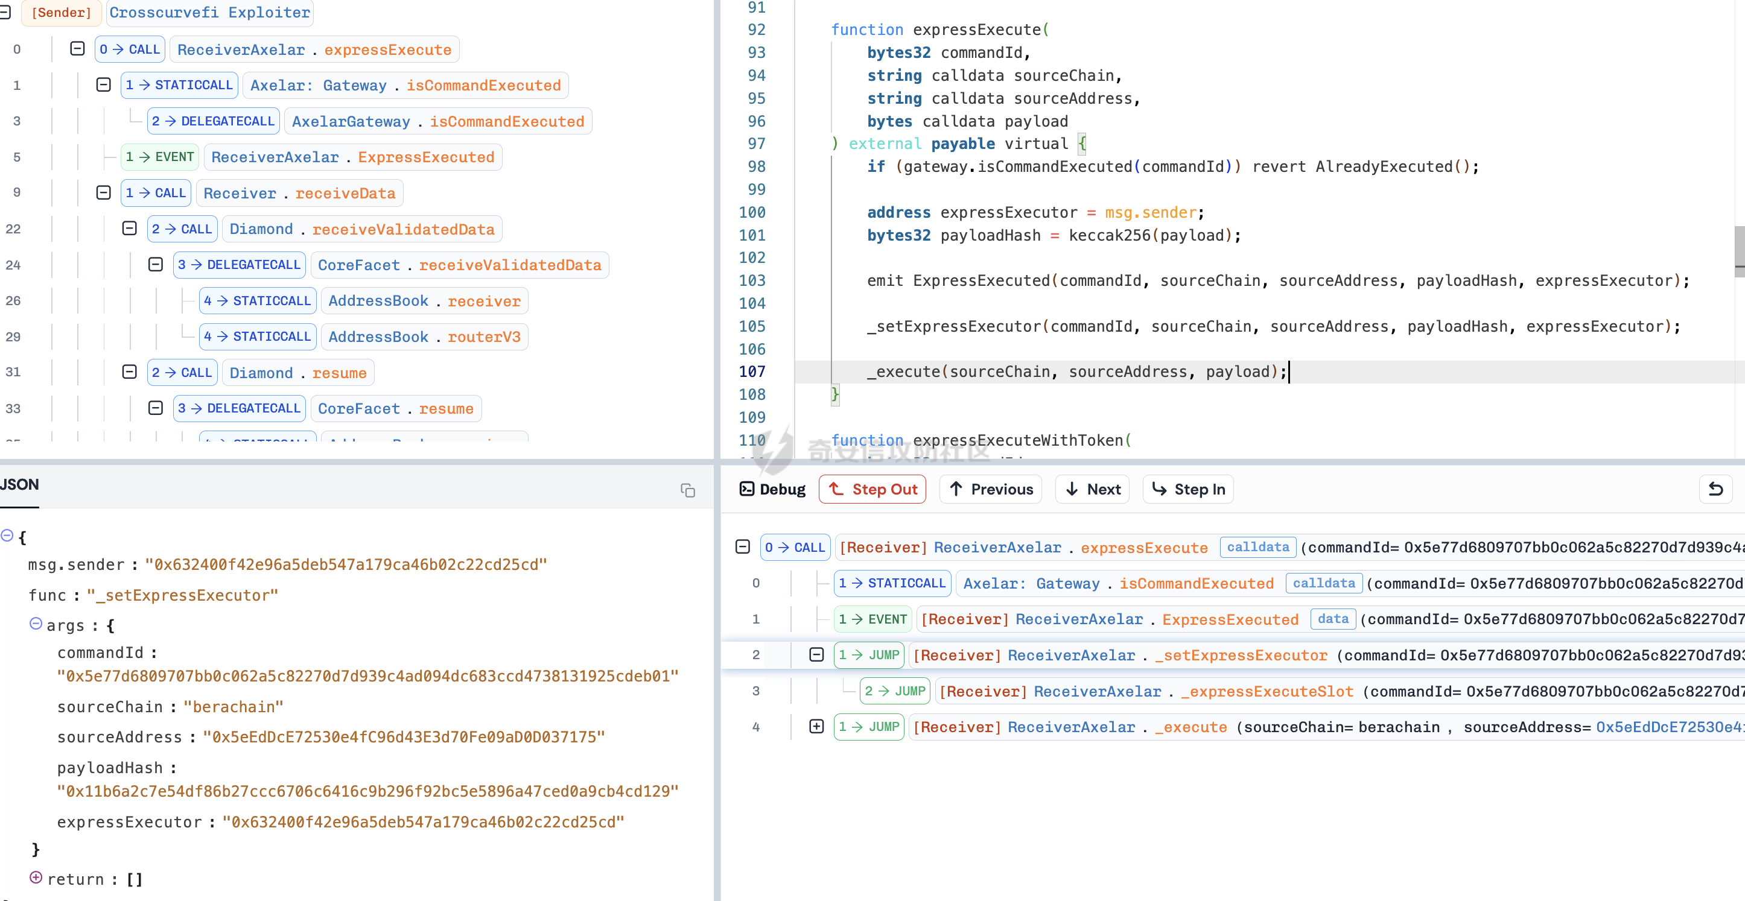Click the undo arrow icon in debug toolbar
The height and width of the screenshot is (901, 1745).
pos(1715,488)
